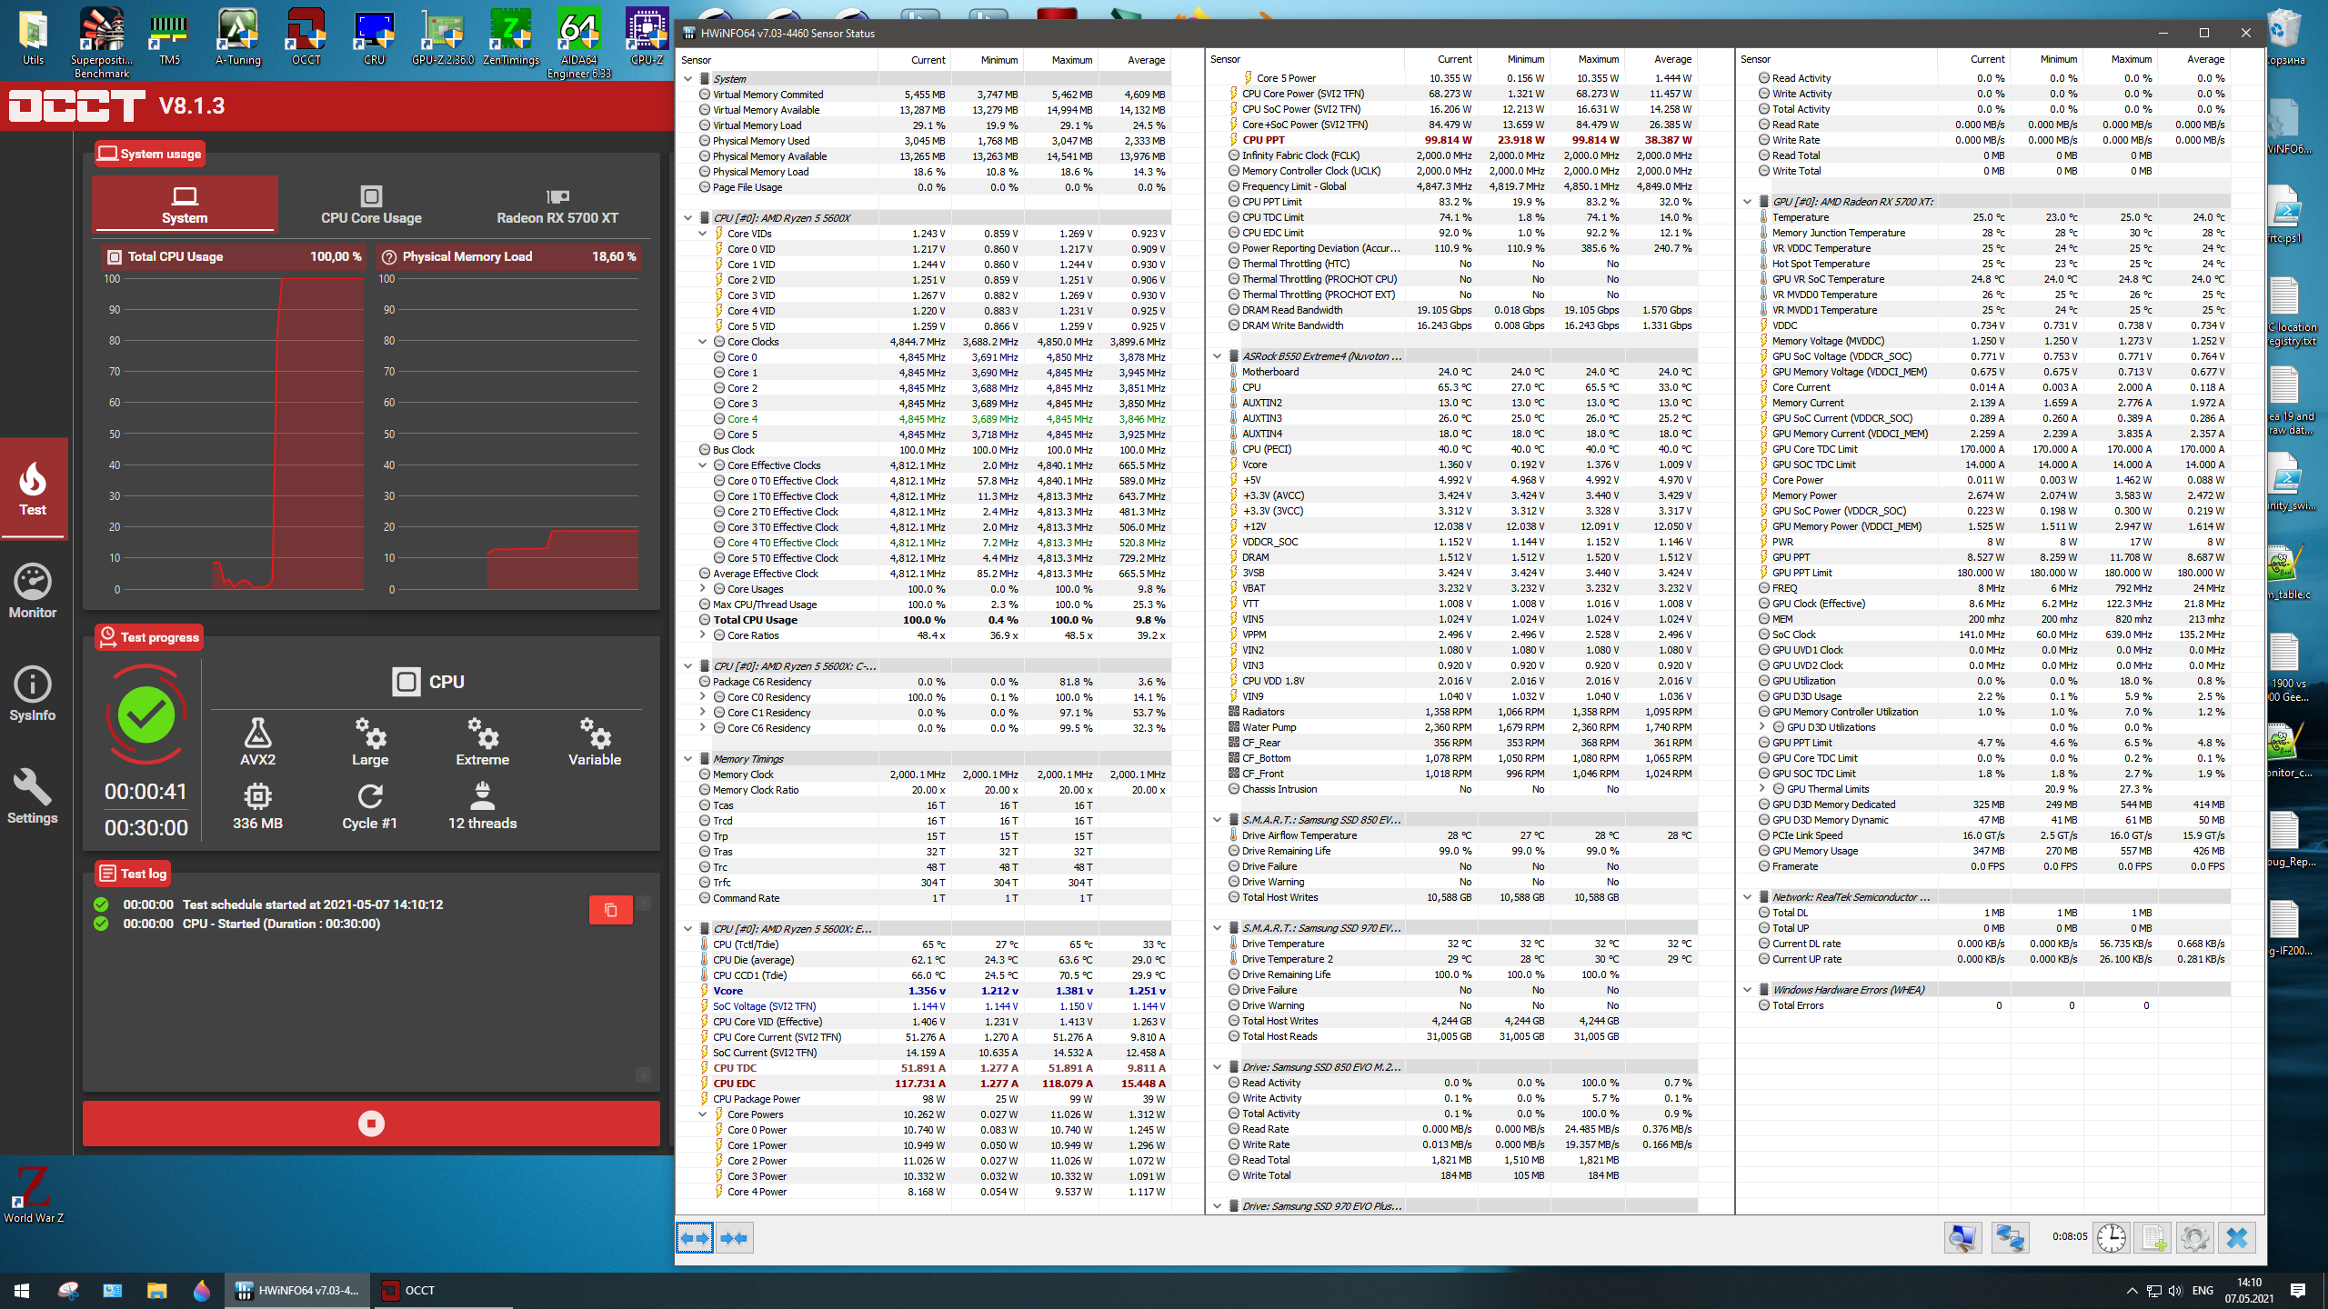Click the HWiNFO reset clock icon
Viewport: 2328px width, 1309px height.
pyautogui.click(x=2111, y=1238)
